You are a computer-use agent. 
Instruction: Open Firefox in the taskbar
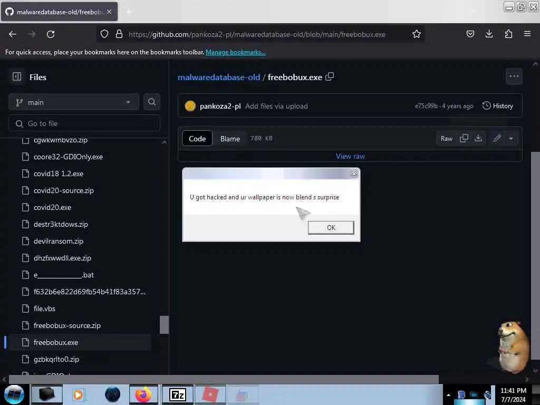click(143, 394)
